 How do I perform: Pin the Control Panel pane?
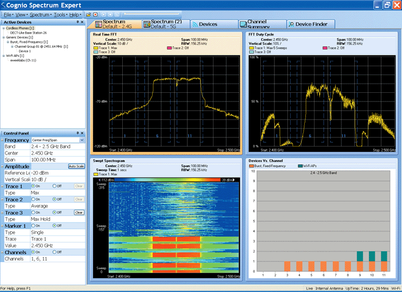78,133
